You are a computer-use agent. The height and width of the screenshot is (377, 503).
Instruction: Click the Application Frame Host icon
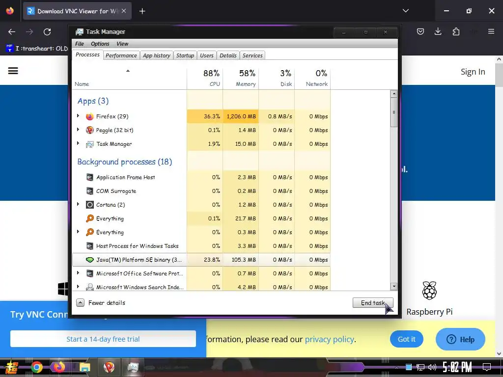click(x=90, y=177)
